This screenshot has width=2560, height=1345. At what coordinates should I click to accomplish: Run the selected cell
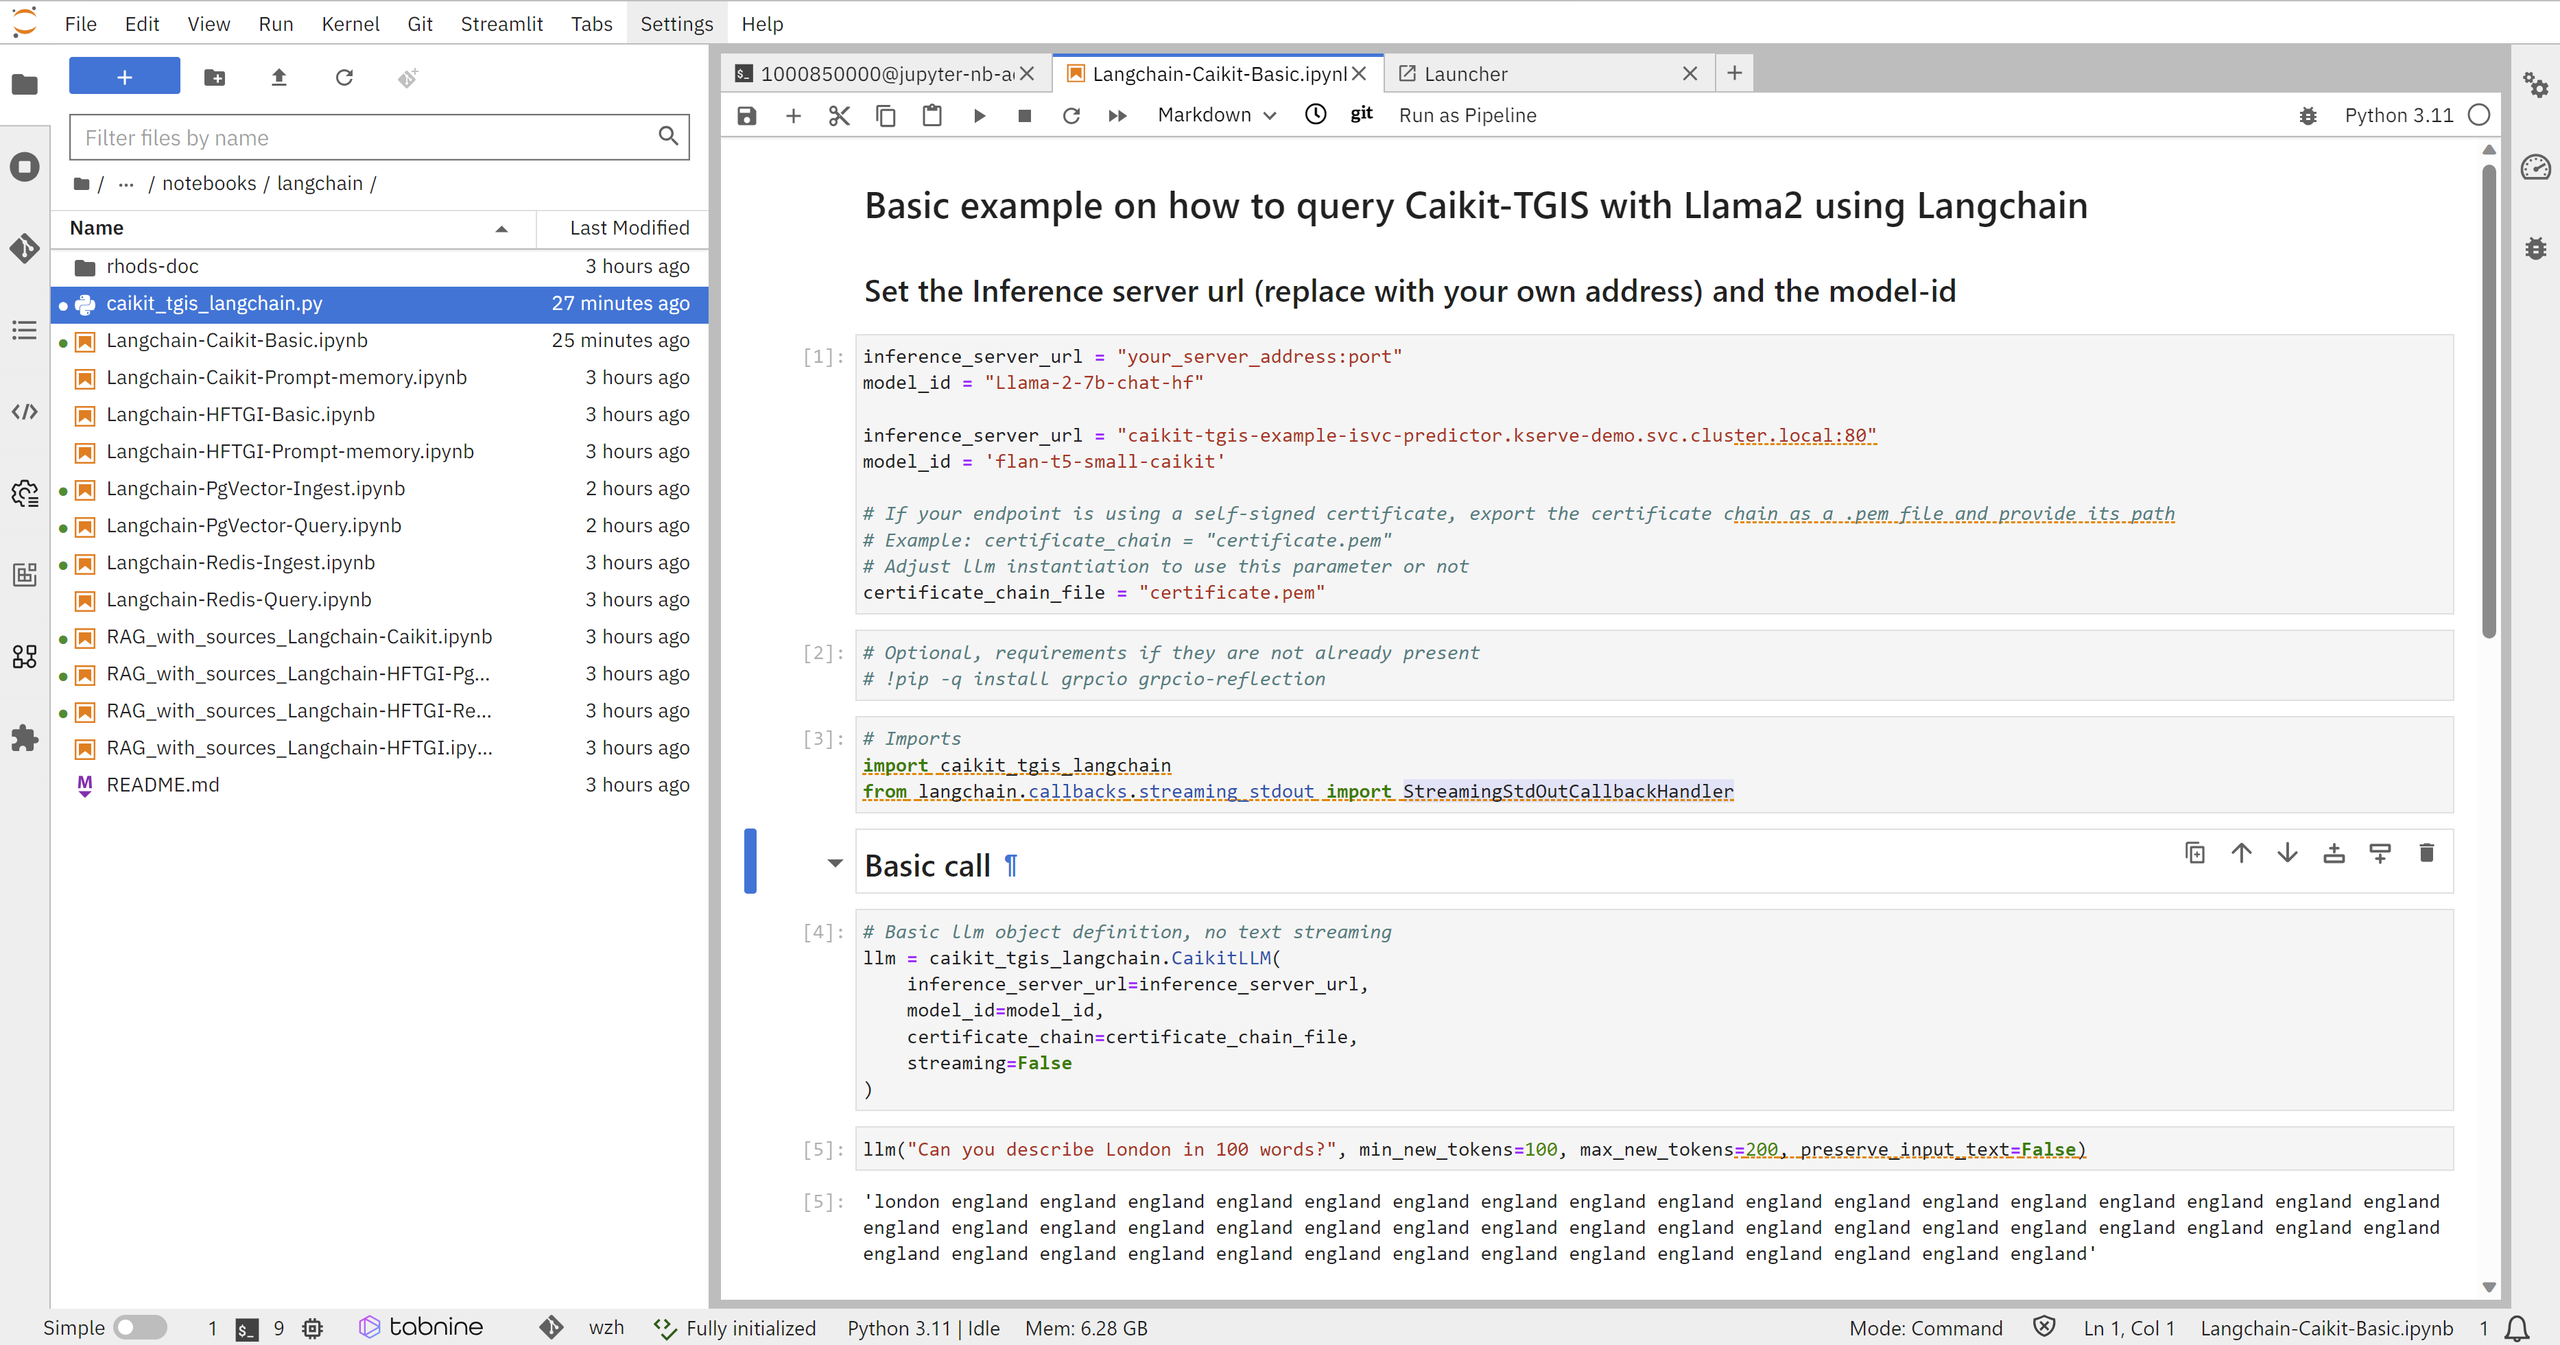point(979,115)
